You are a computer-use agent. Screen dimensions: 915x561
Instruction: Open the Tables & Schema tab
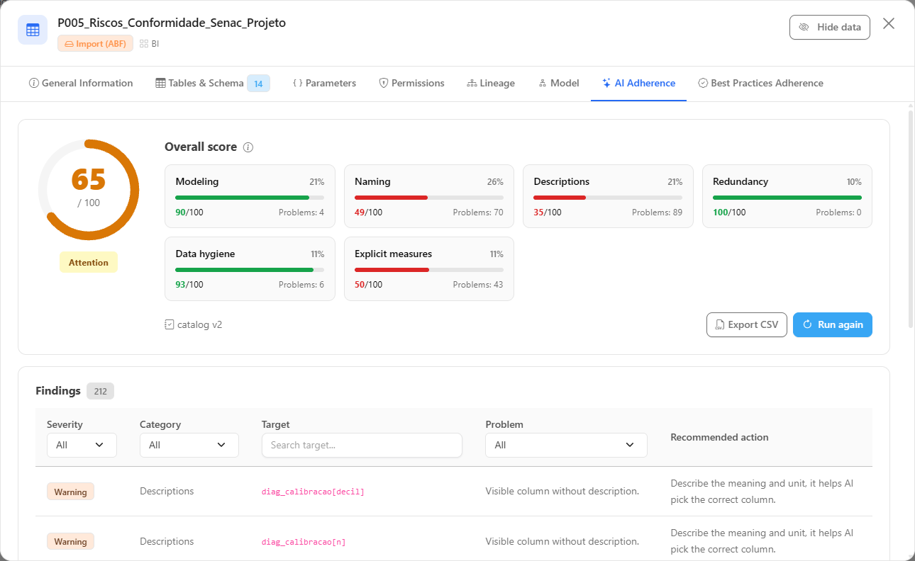(213, 83)
